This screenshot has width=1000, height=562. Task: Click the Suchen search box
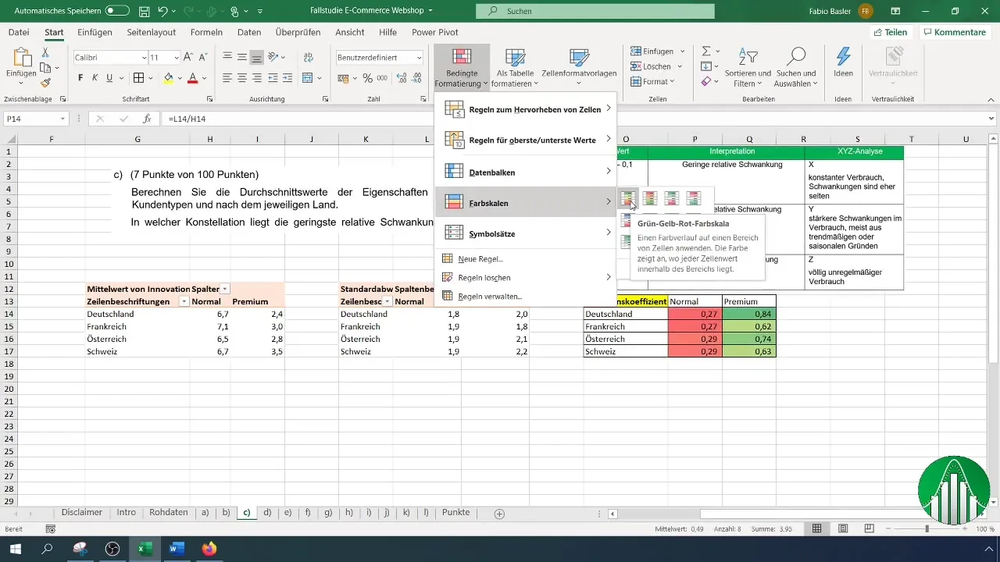pyautogui.click(x=595, y=12)
